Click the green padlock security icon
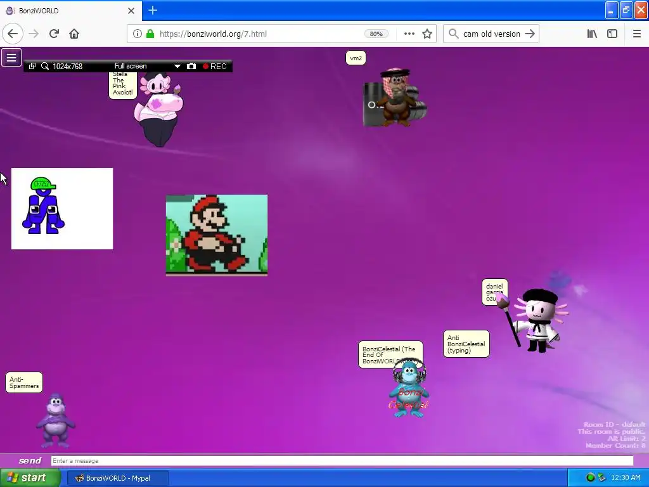 [x=150, y=34]
